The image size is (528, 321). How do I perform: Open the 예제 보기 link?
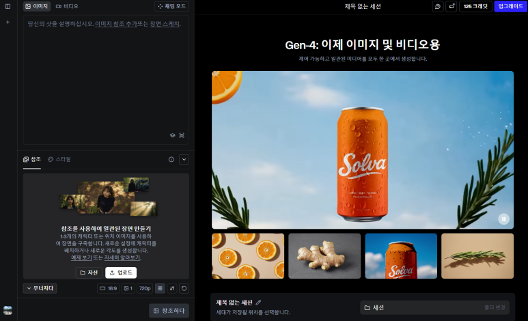pyautogui.click(x=81, y=257)
